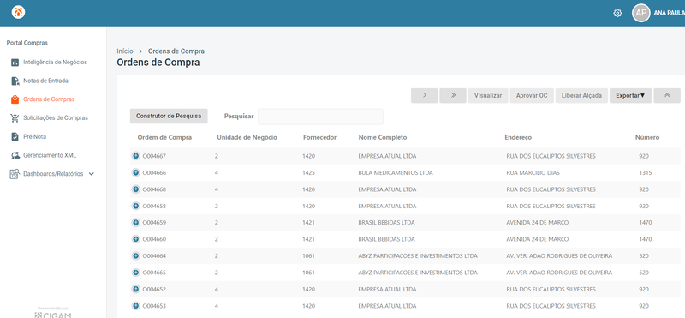Open the AP user avatar
Image resolution: width=685 pixels, height=318 pixels.
[640, 13]
